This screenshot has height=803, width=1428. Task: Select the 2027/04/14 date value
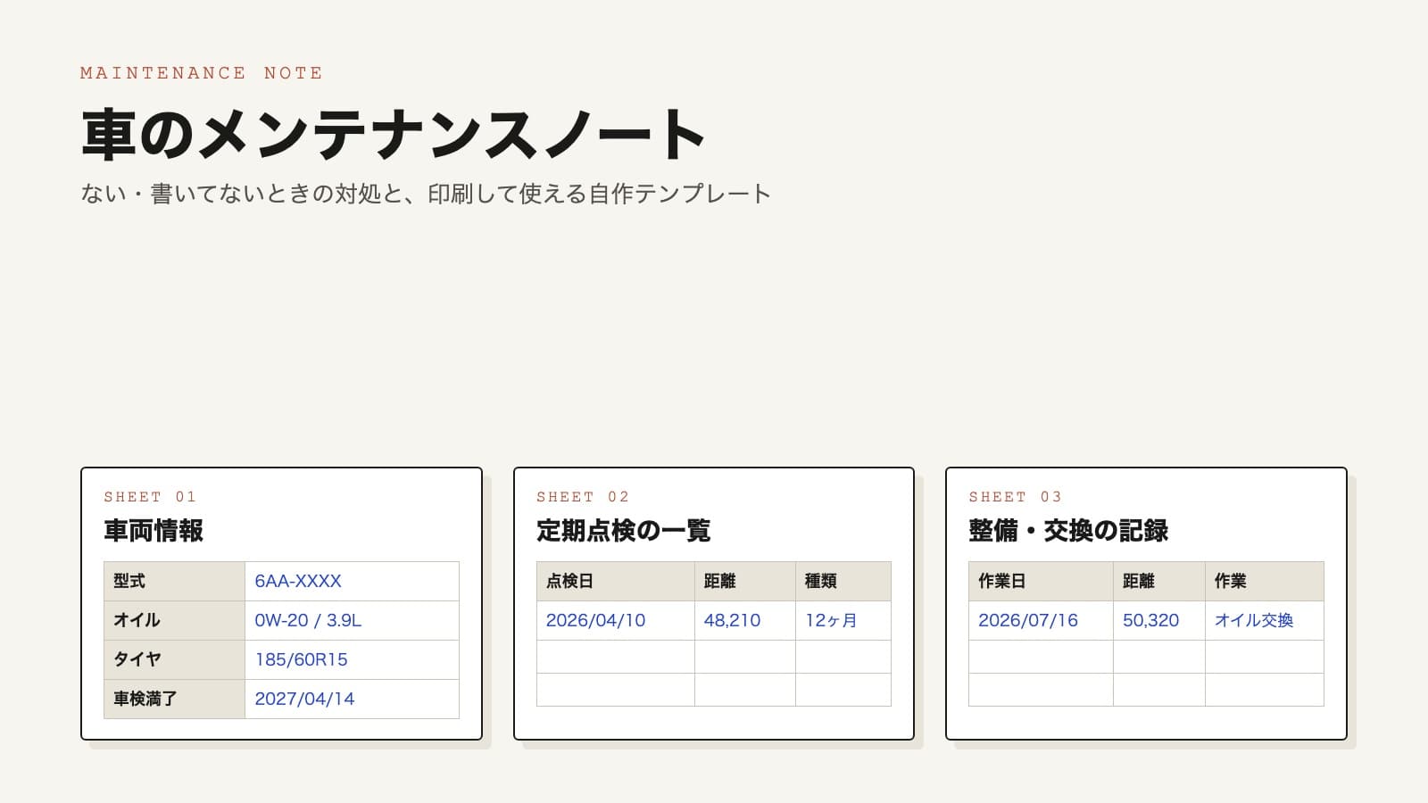(304, 699)
